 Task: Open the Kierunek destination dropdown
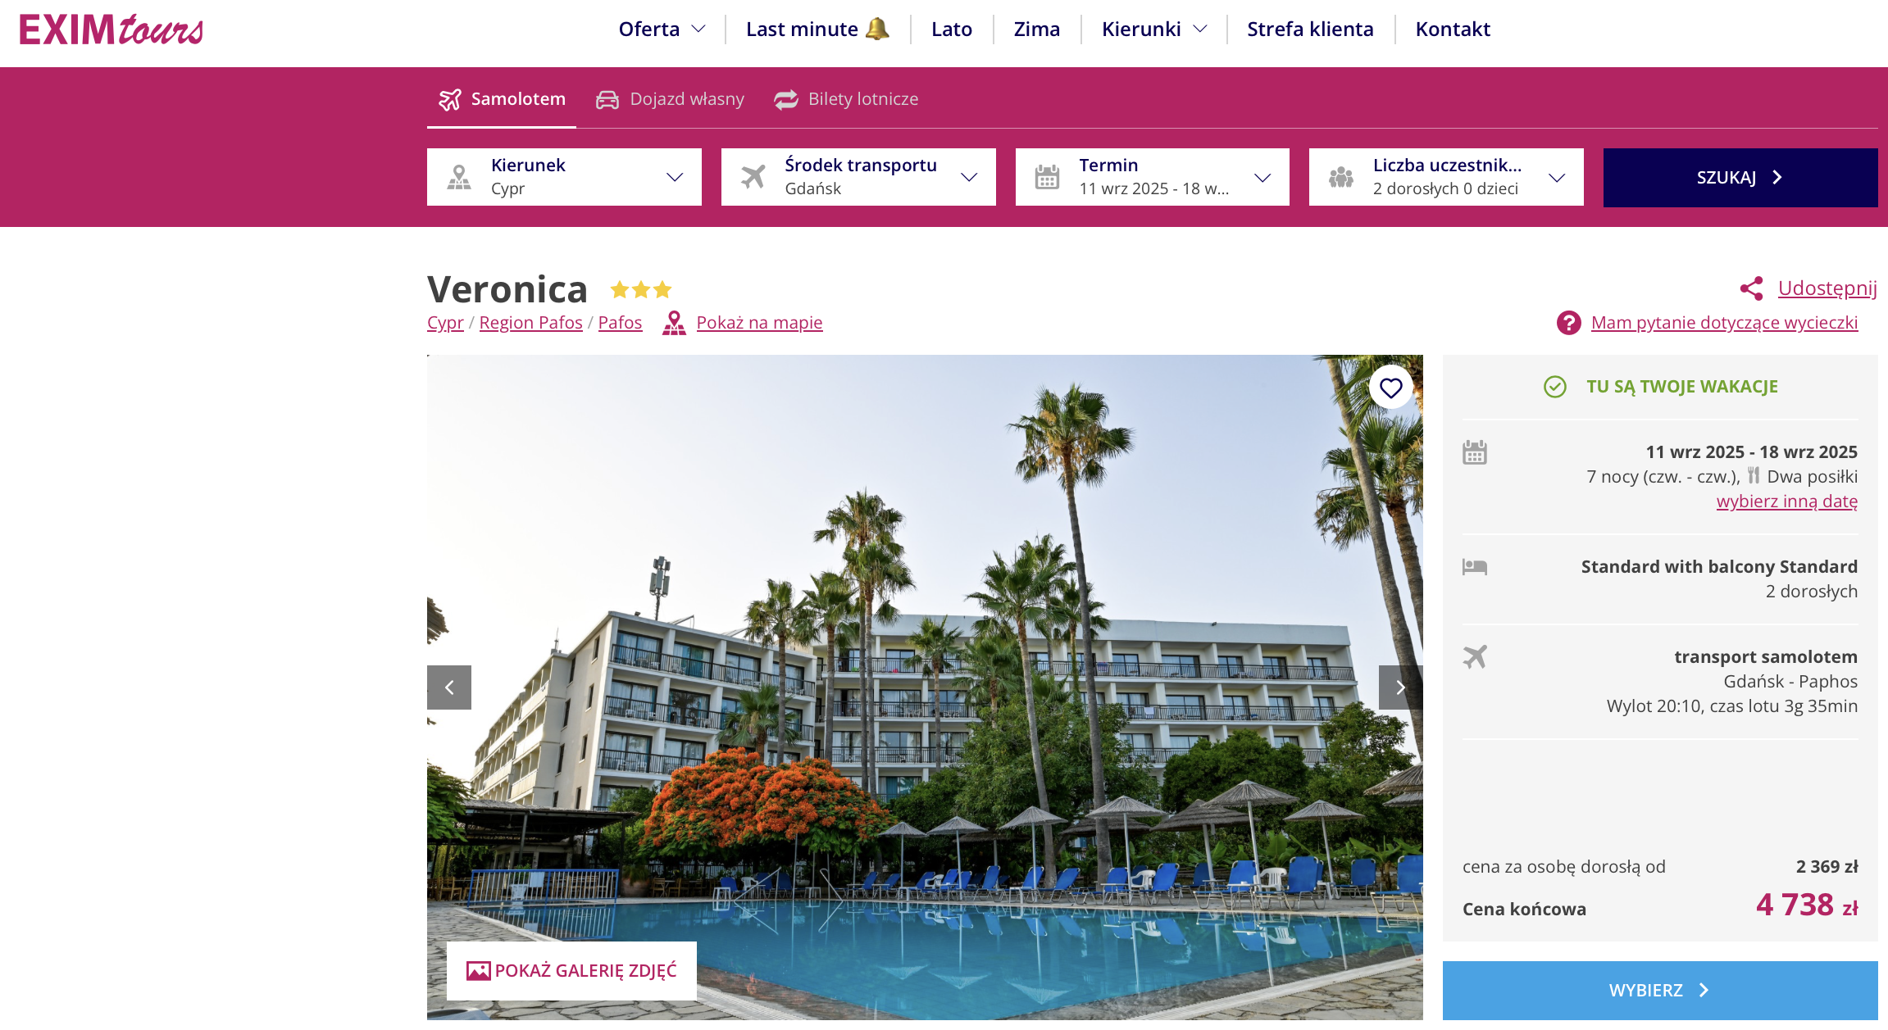click(564, 177)
